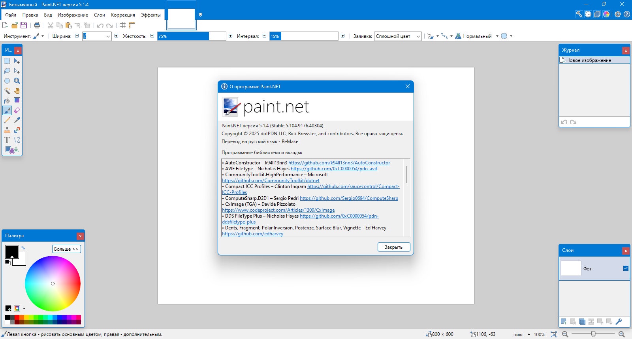
Task: Open the Заливка dropdown
Action: coord(398,36)
